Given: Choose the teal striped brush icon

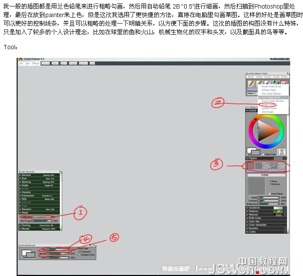Looking at the screenshot, I should (276, 83).
